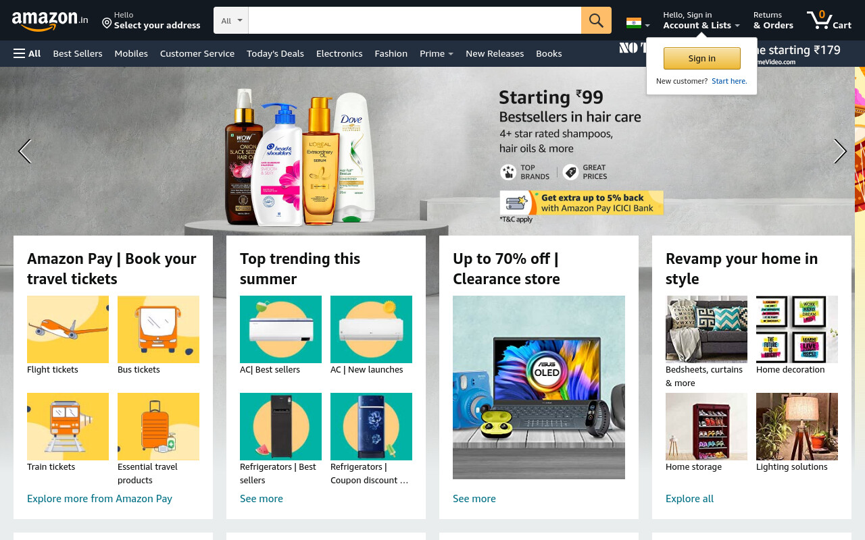Go to Best Sellers nav item

[x=78, y=53]
